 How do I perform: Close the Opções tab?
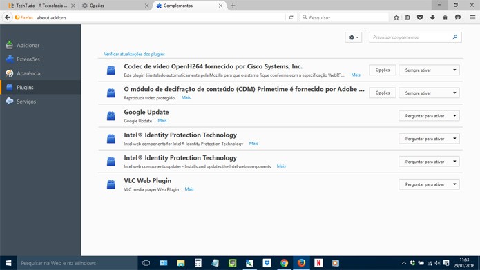[x=146, y=6]
